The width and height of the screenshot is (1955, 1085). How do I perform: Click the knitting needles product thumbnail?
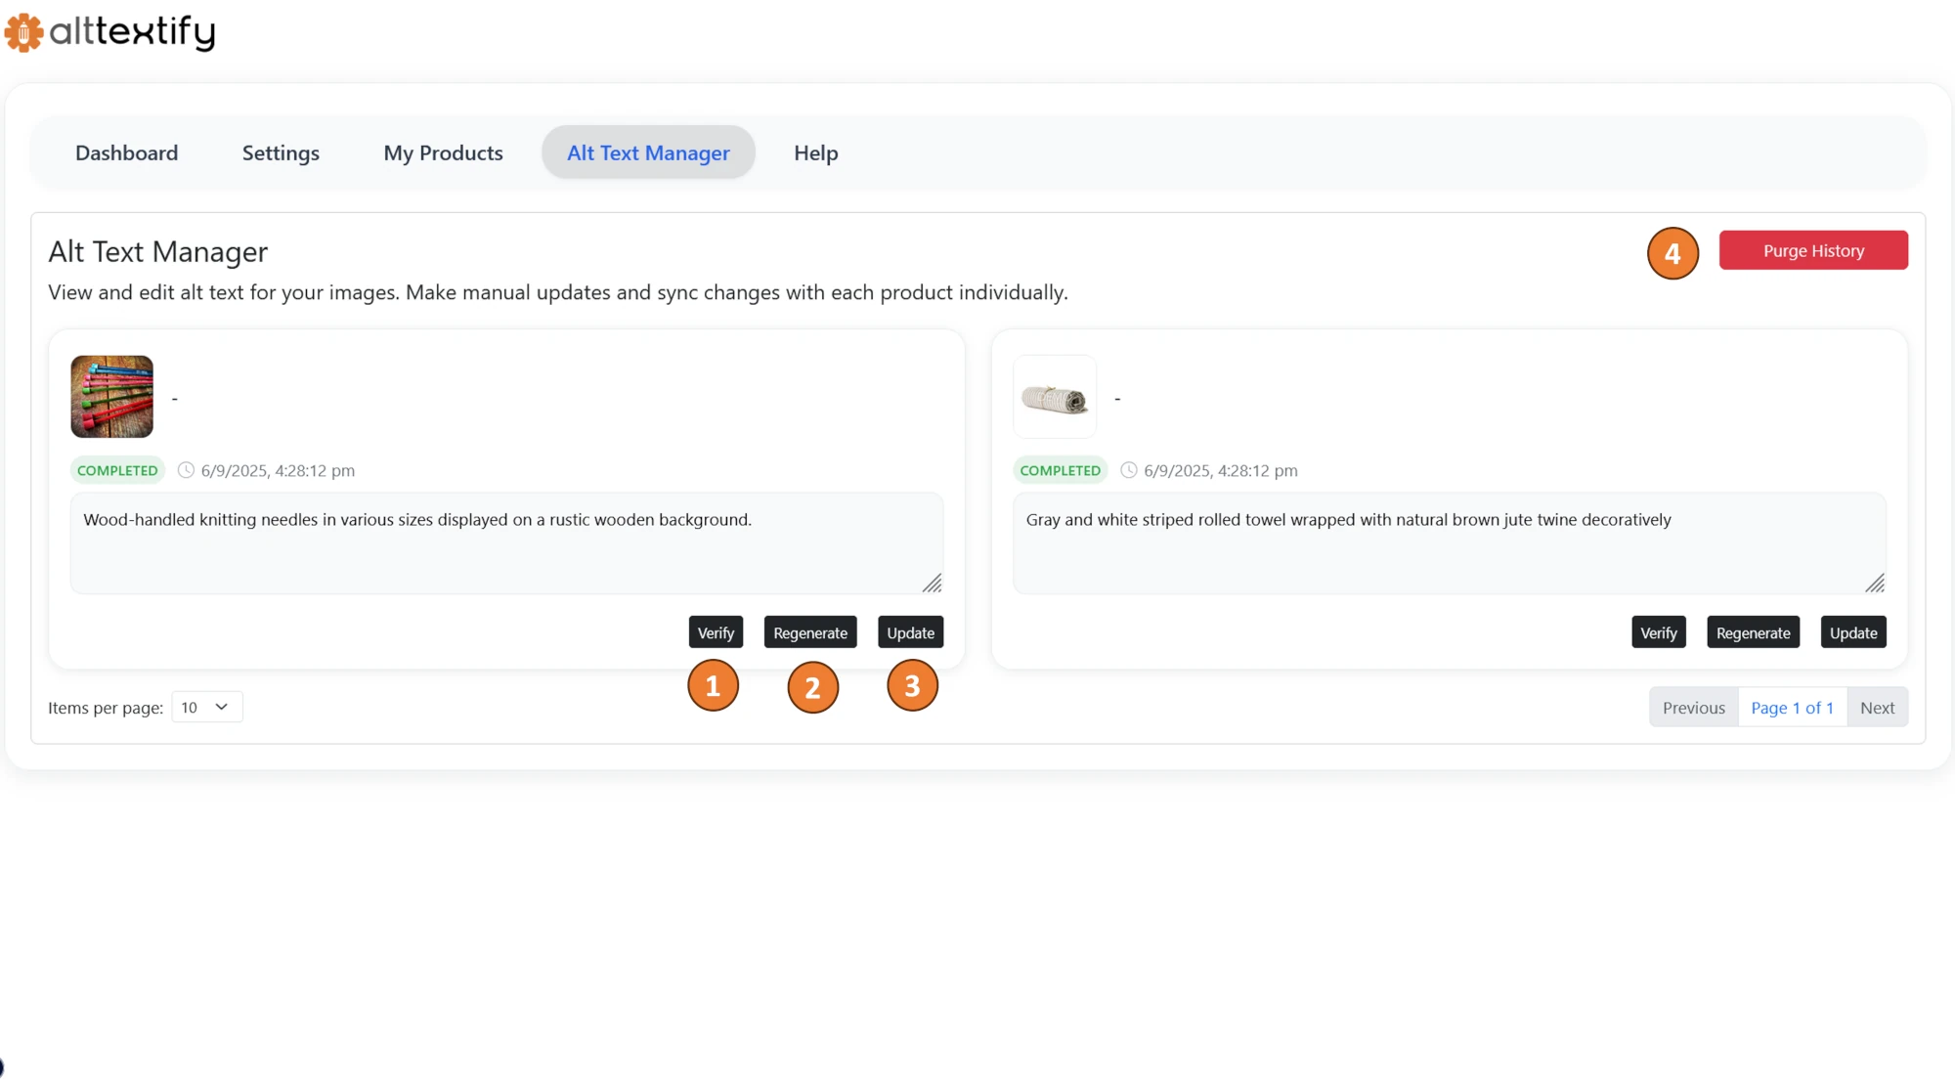pyautogui.click(x=111, y=397)
